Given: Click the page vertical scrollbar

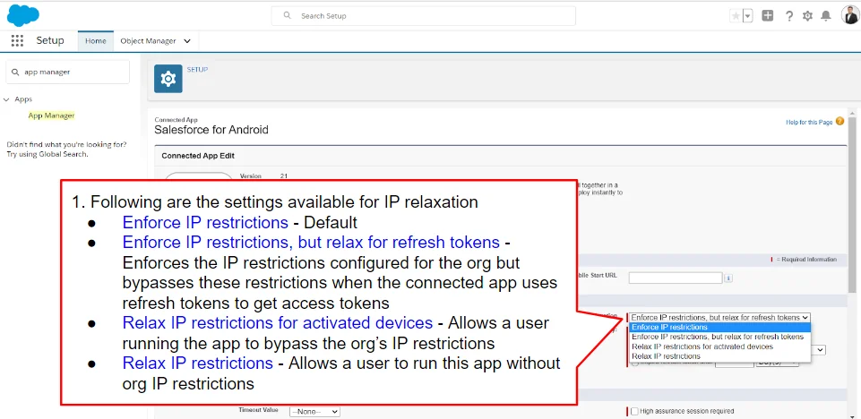Looking at the screenshot, I should (852, 204).
